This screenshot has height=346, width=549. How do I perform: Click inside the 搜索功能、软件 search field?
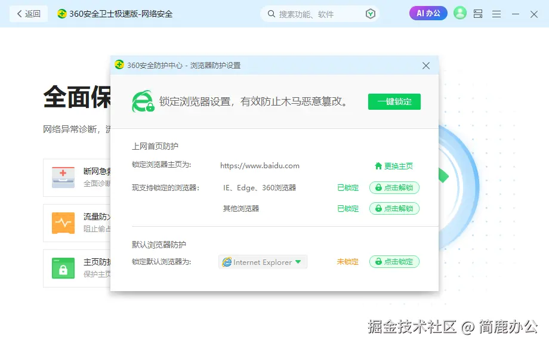(x=310, y=13)
